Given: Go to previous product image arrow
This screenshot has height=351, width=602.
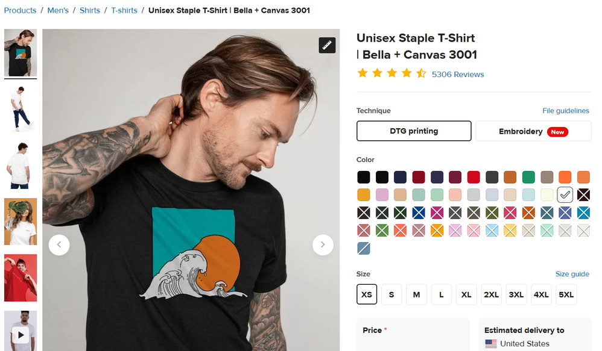Looking at the screenshot, I should tap(59, 244).
